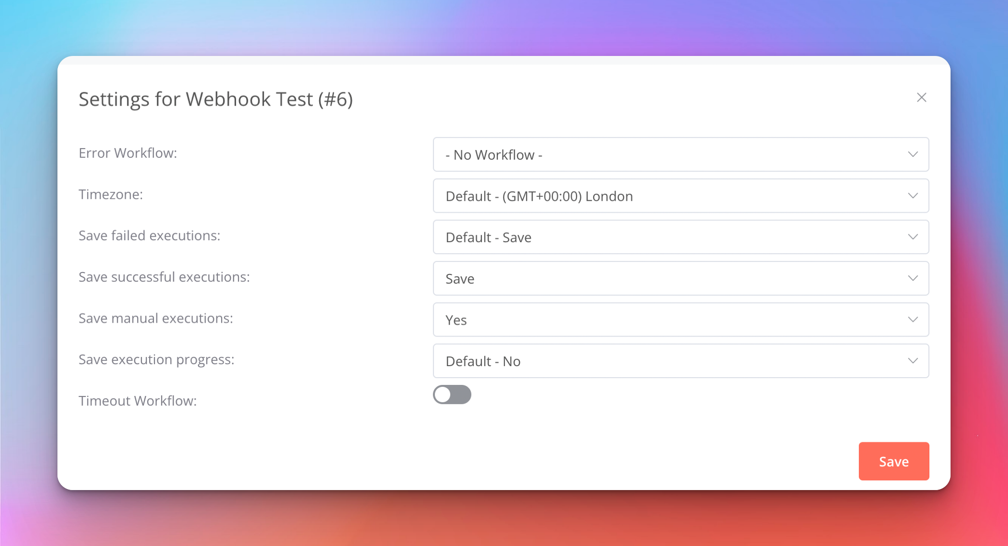Click chevron arrow for Save failed executions
The height and width of the screenshot is (546, 1008).
(912, 237)
